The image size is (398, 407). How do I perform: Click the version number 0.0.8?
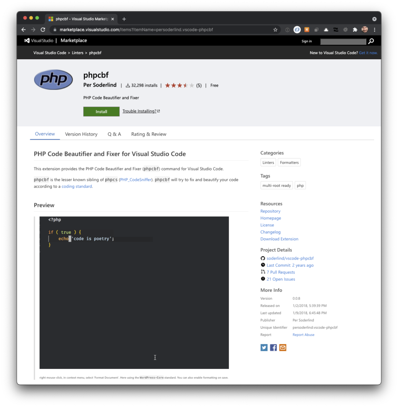click(296, 298)
